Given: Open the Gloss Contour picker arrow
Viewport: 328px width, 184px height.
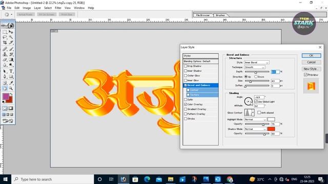Looking at the screenshot, I should (x=253, y=112).
